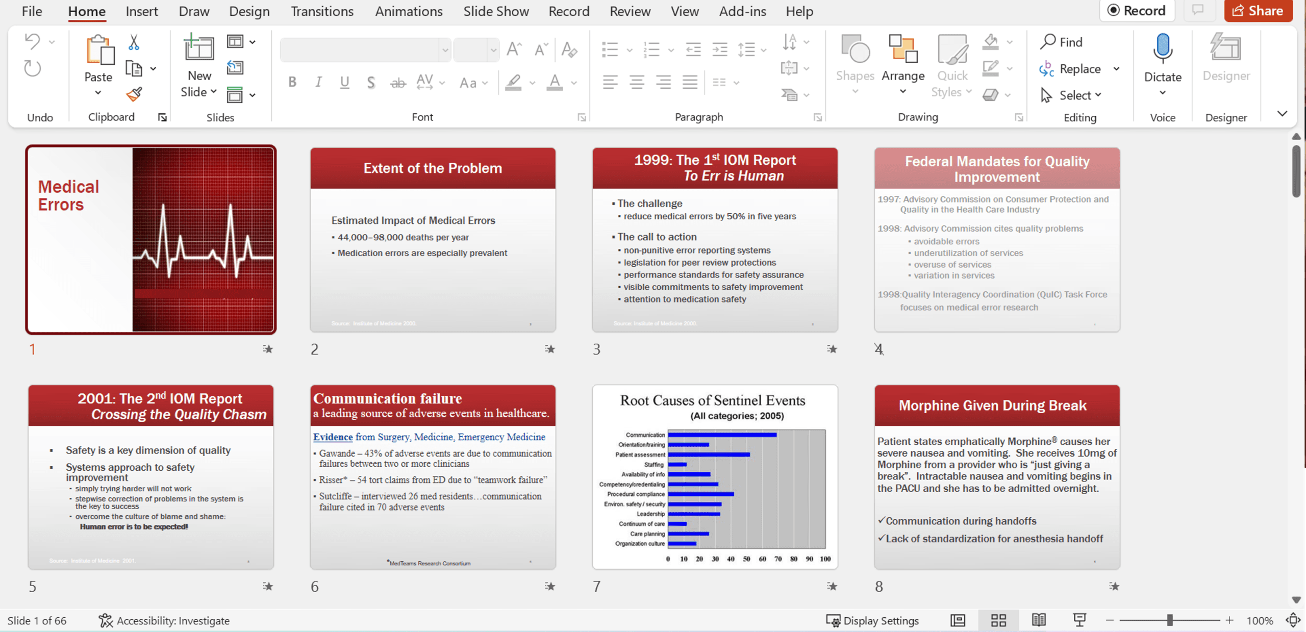Open the Select dropdown in Editing
The image size is (1306, 632).
(x=1079, y=95)
